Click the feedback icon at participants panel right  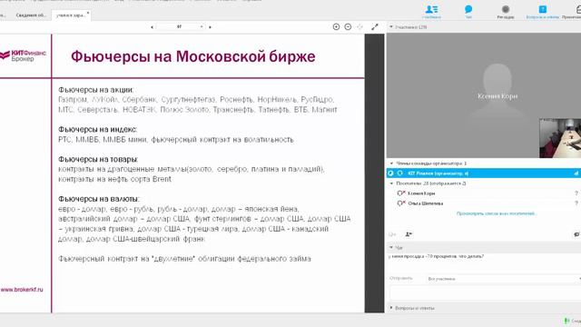click(576, 234)
